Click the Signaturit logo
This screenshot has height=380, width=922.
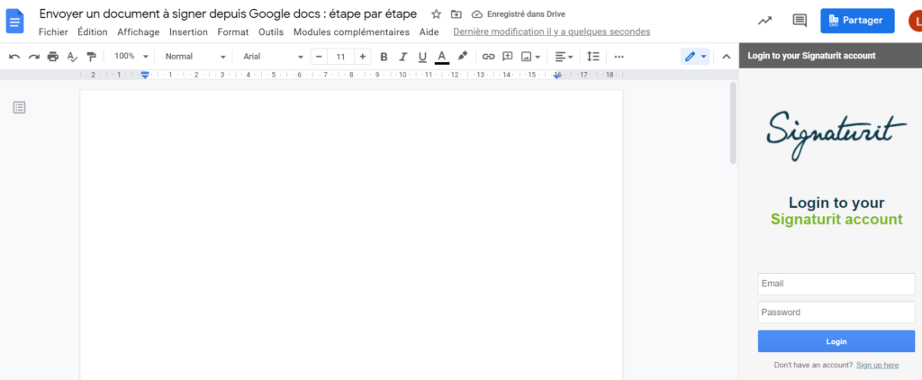click(836, 135)
